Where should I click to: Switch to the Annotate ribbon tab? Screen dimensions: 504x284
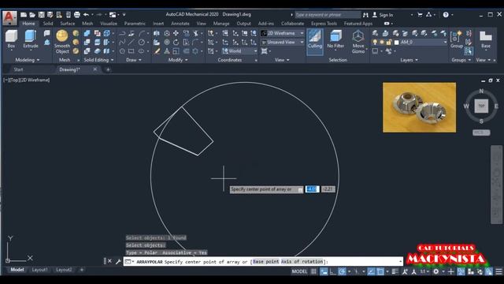pyautogui.click(x=180, y=24)
